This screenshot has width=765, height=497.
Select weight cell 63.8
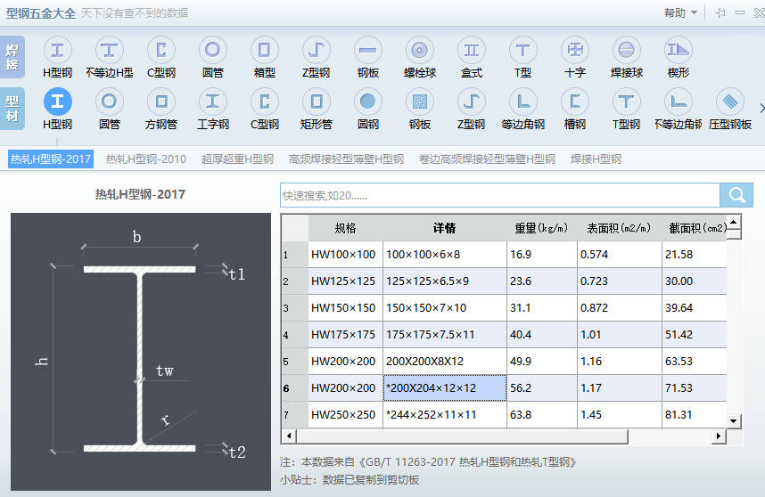(541, 415)
